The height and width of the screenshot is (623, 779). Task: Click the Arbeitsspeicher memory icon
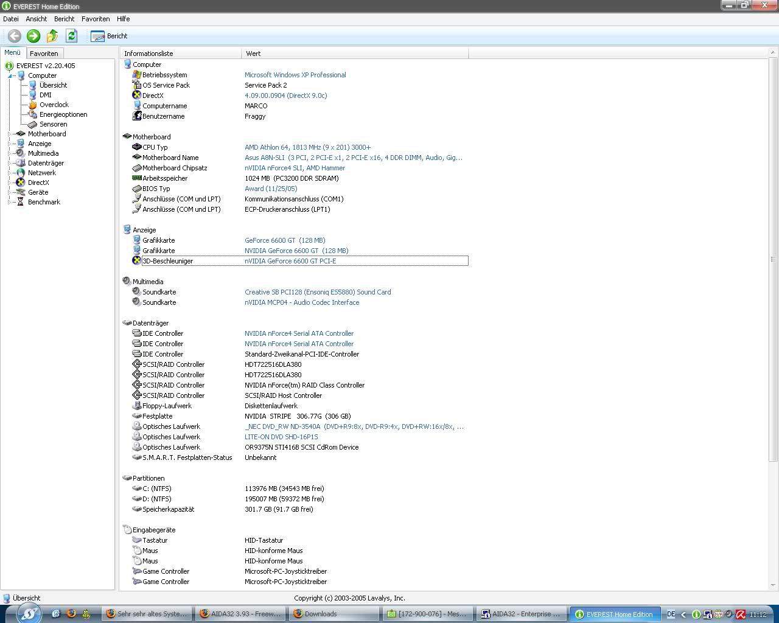point(137,178)
